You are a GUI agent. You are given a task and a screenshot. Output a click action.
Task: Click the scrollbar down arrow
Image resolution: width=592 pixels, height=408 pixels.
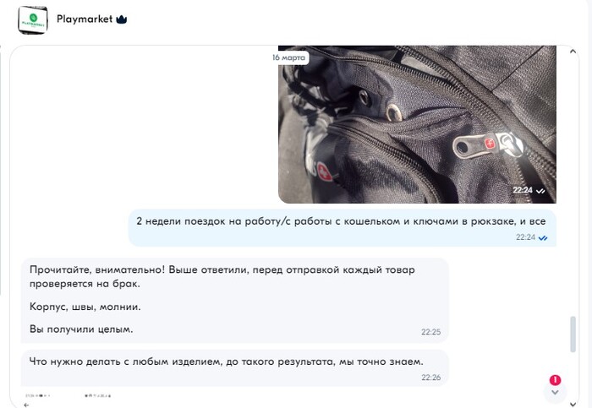pos(573,405)
